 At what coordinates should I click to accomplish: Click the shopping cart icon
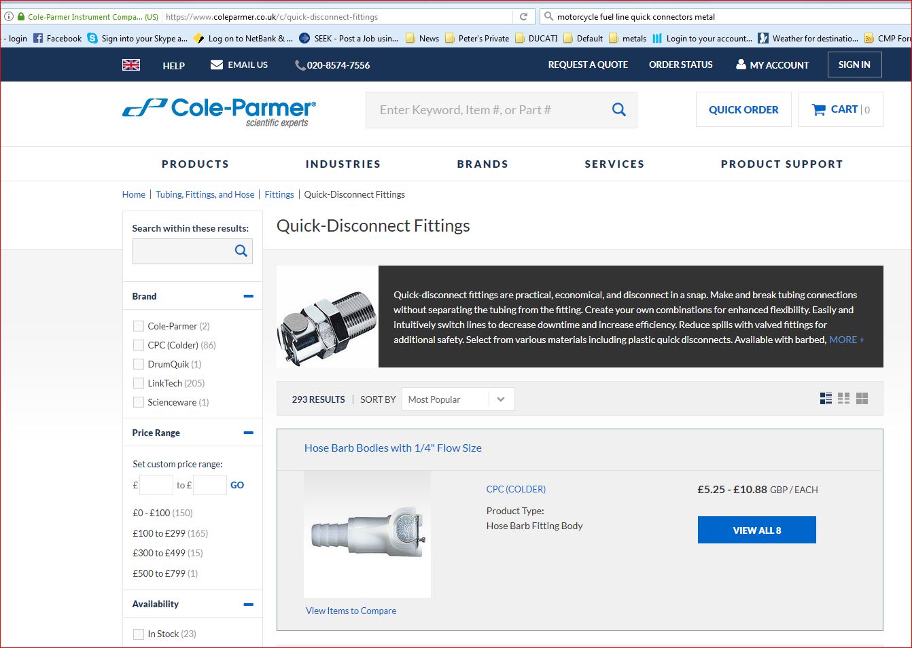point(819,109)
